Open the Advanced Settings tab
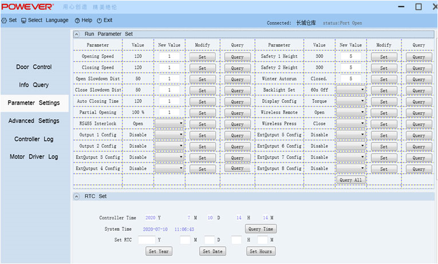Viewport: 438px width, 264px height. click(x=34, y=121)
